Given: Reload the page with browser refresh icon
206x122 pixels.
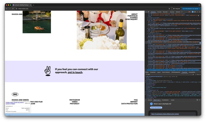Looking at the screenshot, I should [13, 9].
